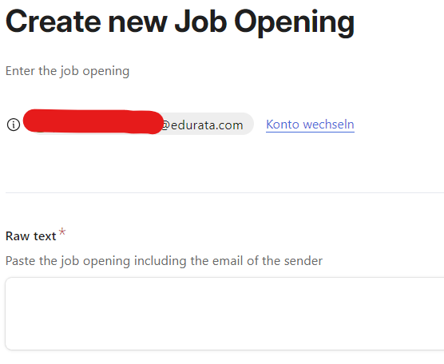Click the word email in the helper text
The image size is (444, 364).
228,261
